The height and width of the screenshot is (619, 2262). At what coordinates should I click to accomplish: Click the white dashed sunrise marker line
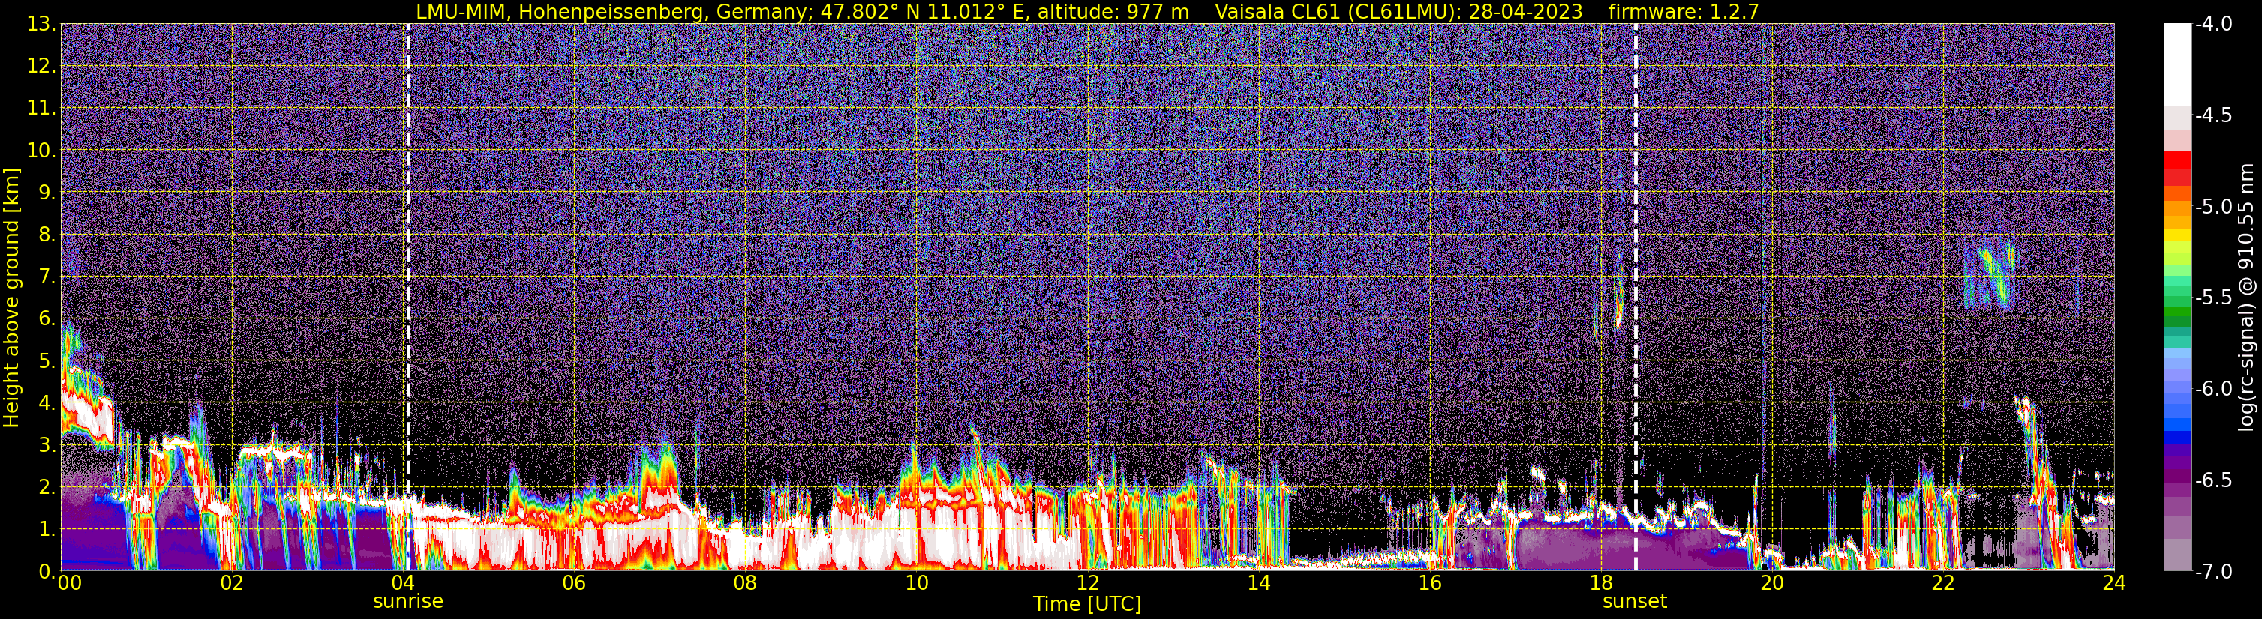407,296
